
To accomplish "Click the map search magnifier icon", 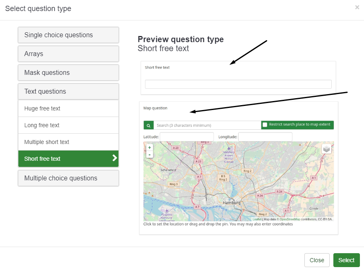I will pos(149,125).
